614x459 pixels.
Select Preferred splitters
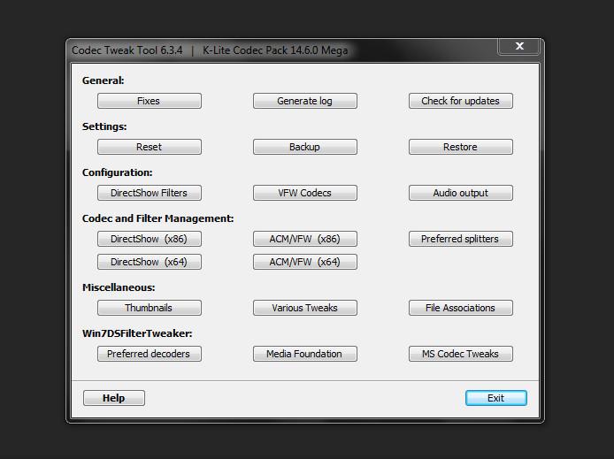pos(460,239)
